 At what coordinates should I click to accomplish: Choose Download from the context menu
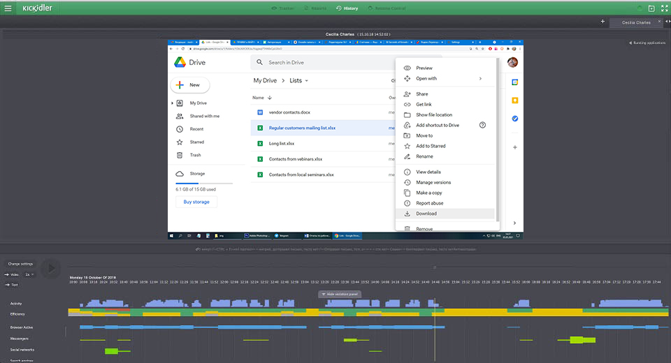[x=426, y=214]
